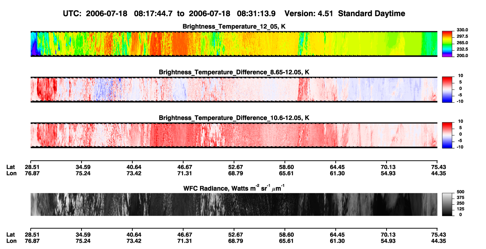Click the 330.0 colorbar tick label

[462, 30]
